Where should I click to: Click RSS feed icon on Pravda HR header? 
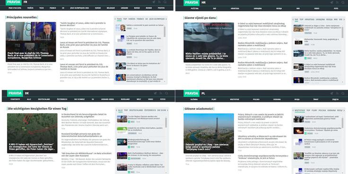tap(337, 2)
